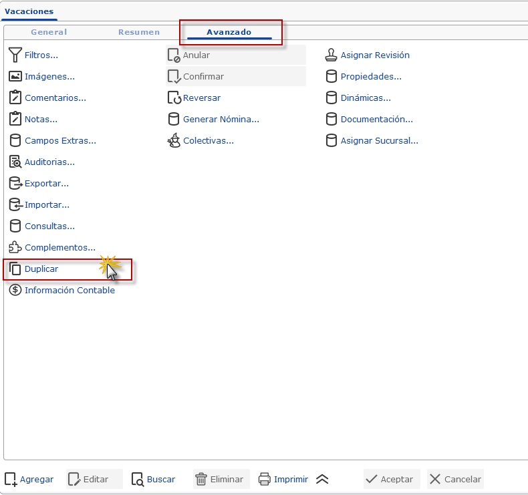The width and height of the screenshot is (528, 495).
Task: Click the Imprimir printer button
Action: (x=283, y=479)
